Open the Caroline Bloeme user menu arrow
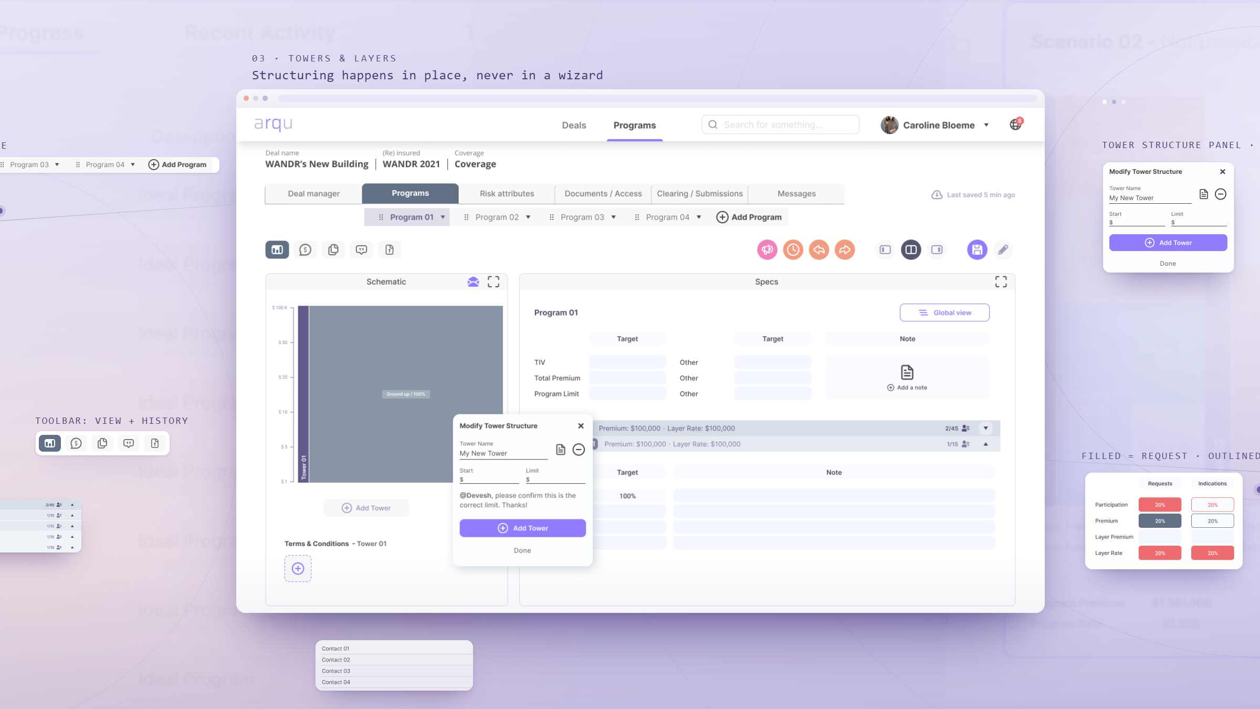Viewport: 1260px width, 709px height. click(x=986, y=125)
